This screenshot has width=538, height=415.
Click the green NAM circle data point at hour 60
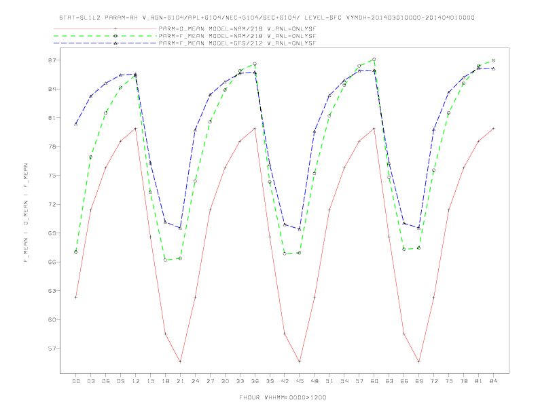pos(374,59)
